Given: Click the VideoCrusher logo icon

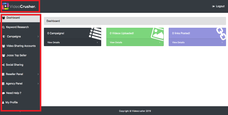Looking at the screenshot, I should [x=5, y=6].
